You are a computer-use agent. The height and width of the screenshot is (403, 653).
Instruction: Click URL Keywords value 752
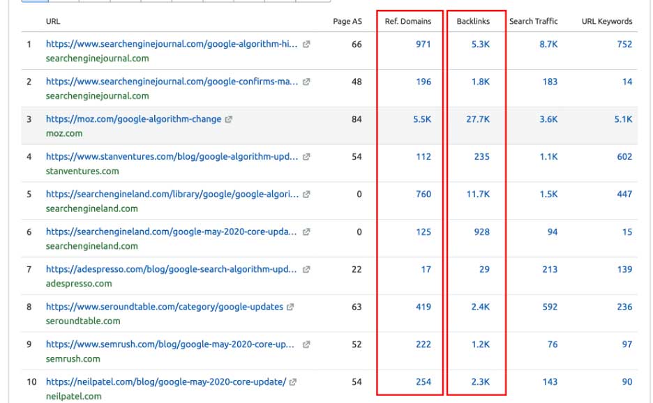click(624, 44)
